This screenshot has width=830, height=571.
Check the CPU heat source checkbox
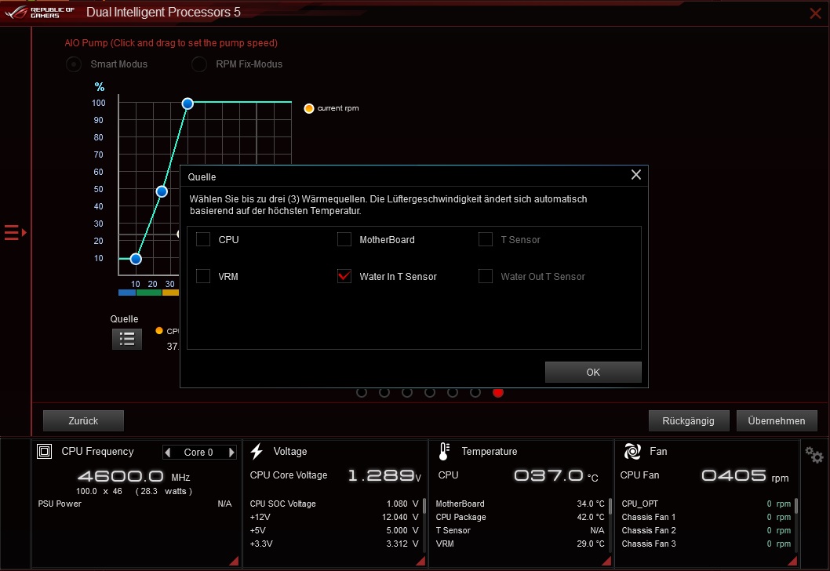[203, 239]
